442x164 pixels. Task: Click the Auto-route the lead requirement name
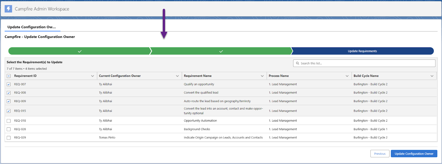click(217, 101)
